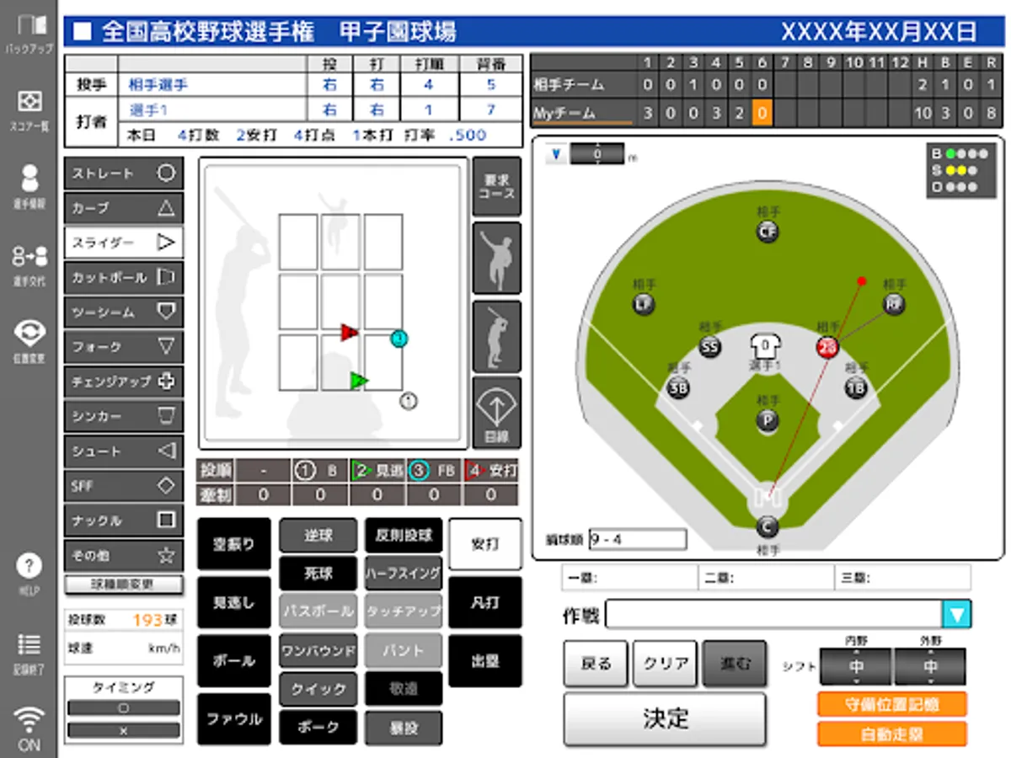Select the ストレート pitch type

[x=124, y=173]
